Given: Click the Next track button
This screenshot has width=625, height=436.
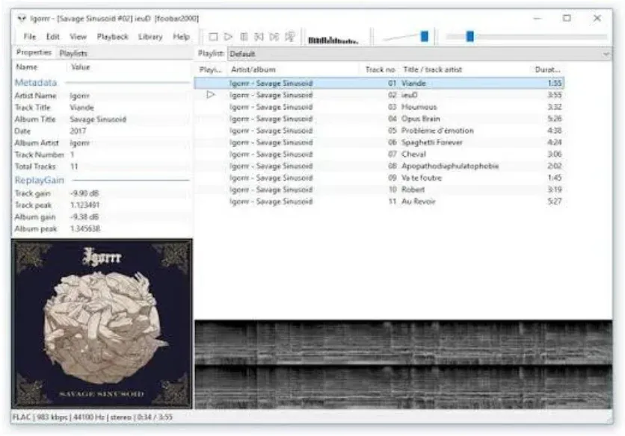Looking at the screenshot, I should (x=274, y=37).
